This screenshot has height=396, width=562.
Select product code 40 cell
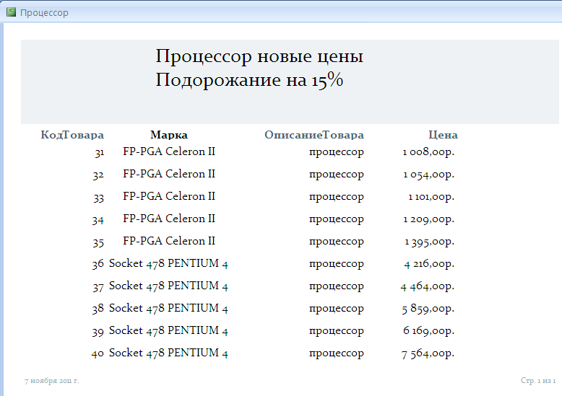pyautogui.click(x=98, y=353)
